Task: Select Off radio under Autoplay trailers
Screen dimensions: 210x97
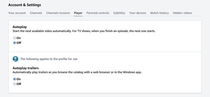Action: [15, 84]
